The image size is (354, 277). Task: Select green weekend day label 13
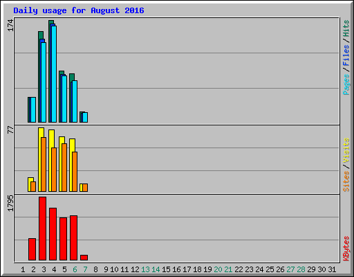(145, 269)
